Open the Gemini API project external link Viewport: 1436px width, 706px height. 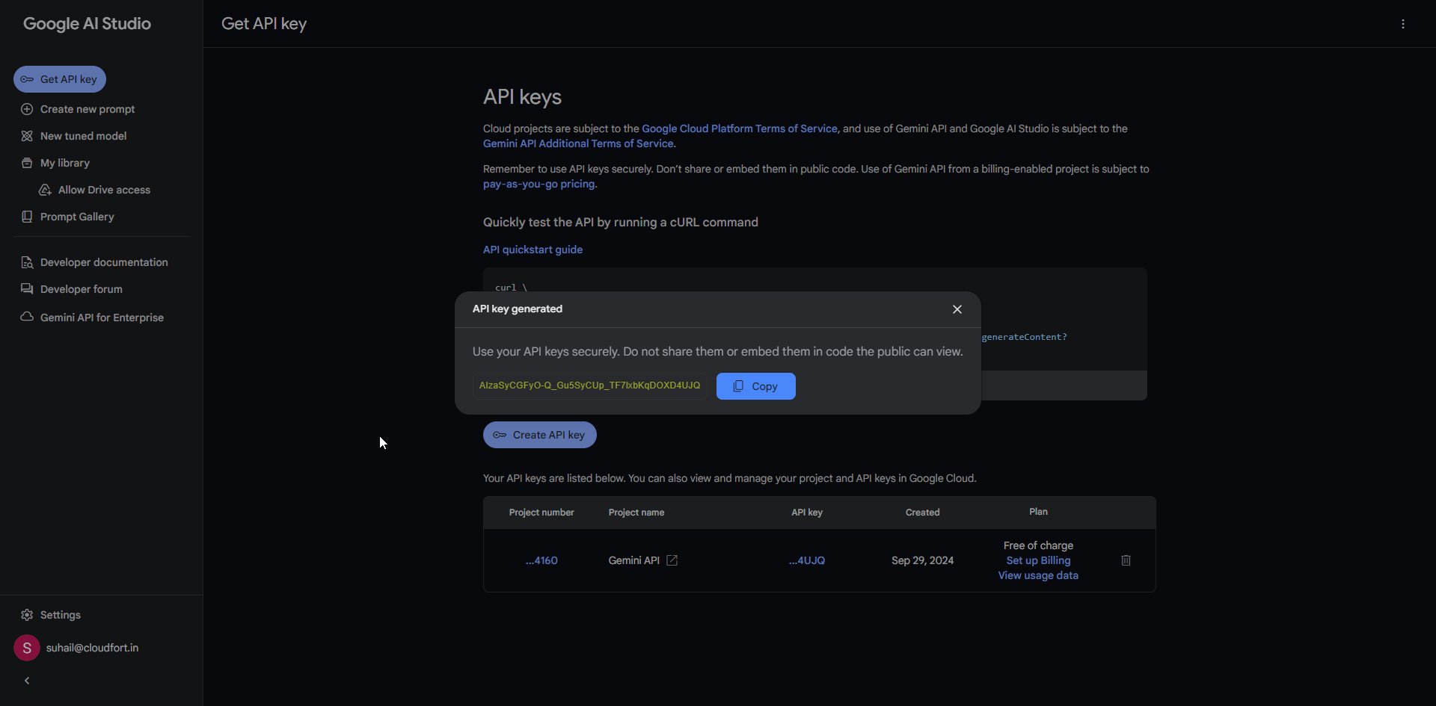(x=672, y=560)
